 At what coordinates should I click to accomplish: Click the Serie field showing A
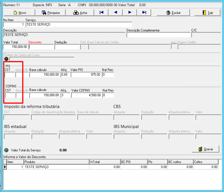pos(72,5)
